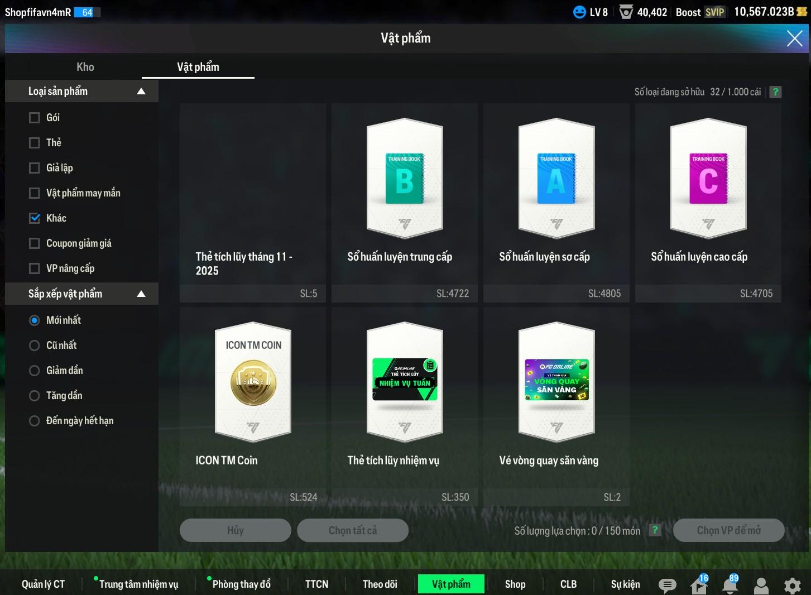Select the Sổ huấn luyện cao cấp card
The image size is (811, 595).
point(708,202)
